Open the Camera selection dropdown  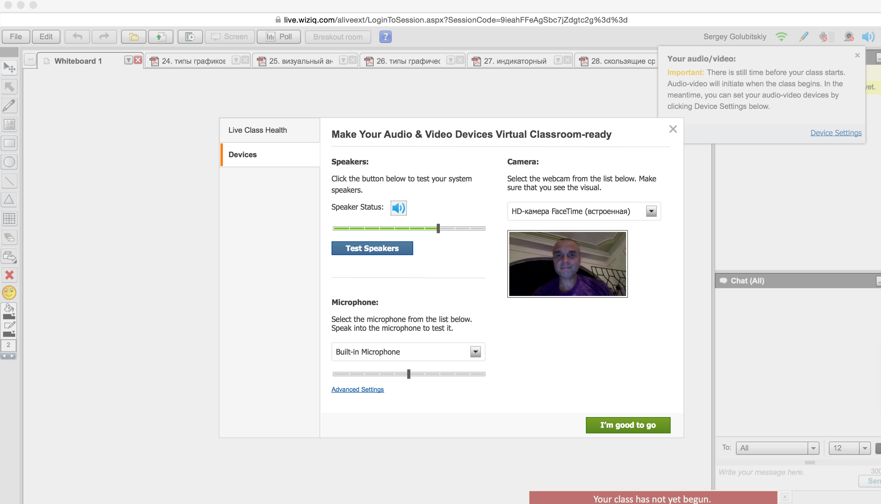click(x=651, y=211)
